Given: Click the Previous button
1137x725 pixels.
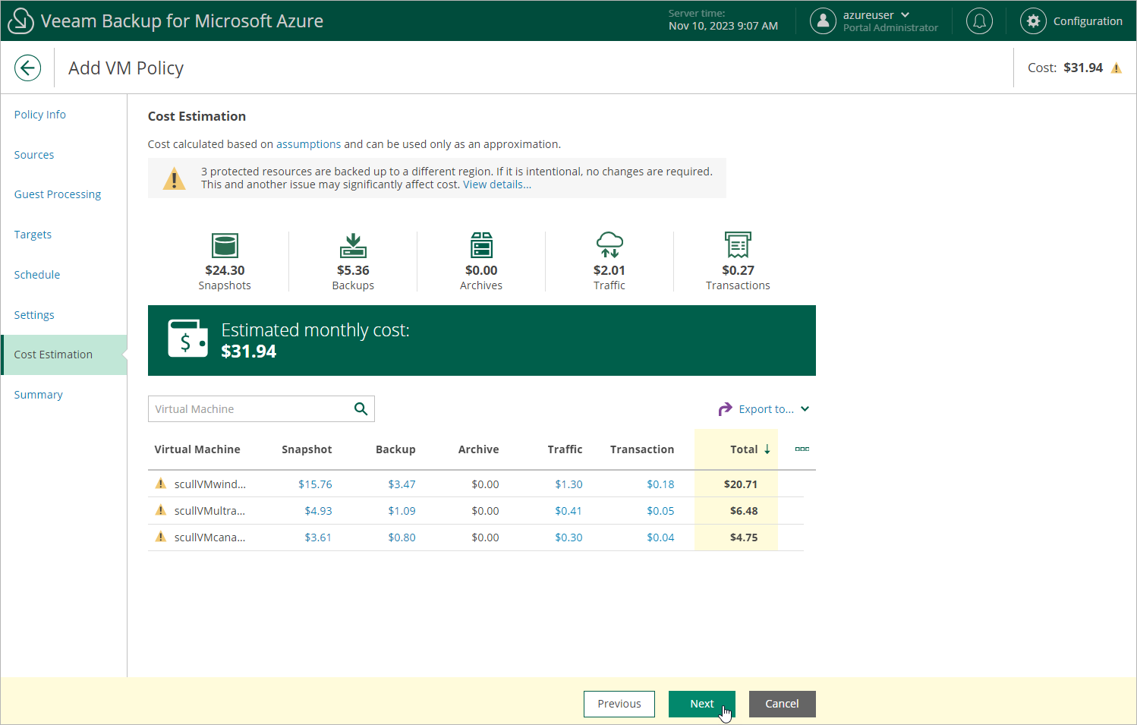Looking at the screenshot, I should coord(619,704).
